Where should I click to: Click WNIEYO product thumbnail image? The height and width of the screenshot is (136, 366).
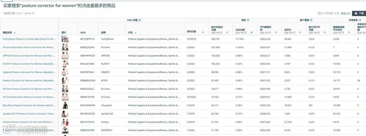point(65,72)
